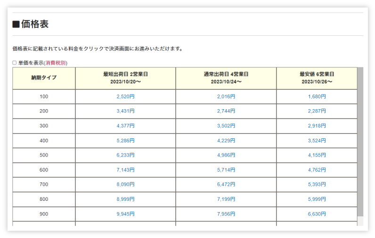
Task: Click the quantity 700 row label
Action: (44, 185)
